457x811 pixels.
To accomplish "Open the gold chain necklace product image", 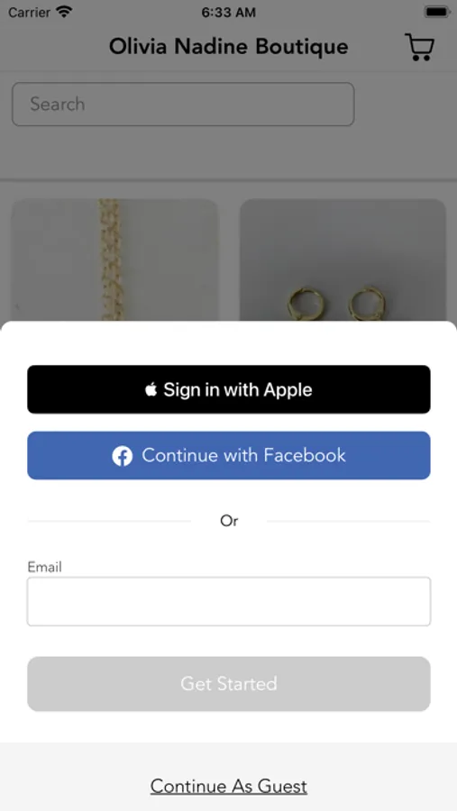I will click(114, 260).
